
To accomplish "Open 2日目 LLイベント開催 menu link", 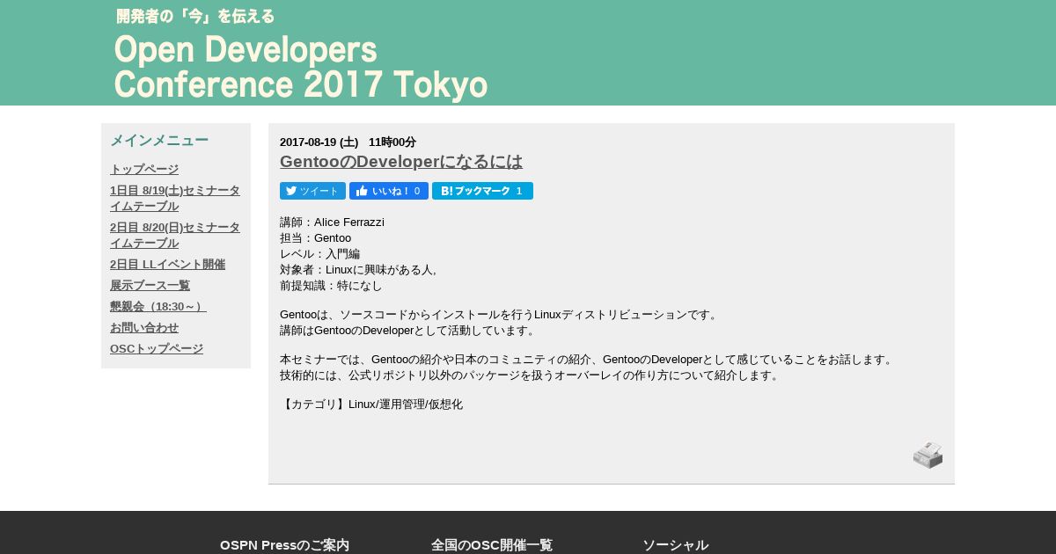I will pos(167,264).
